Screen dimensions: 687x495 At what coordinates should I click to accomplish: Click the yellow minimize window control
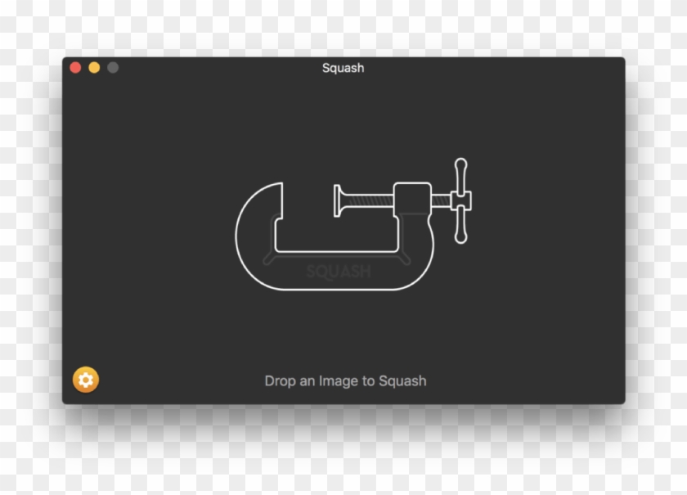coord(92,67)
